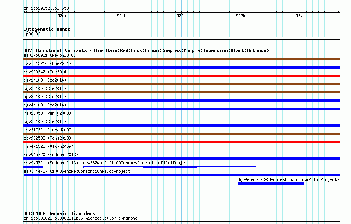The height and width of the screenshot is (224, 351).
Task: Select the brown dgv1n100 variant bar
Action: (181, 84)
